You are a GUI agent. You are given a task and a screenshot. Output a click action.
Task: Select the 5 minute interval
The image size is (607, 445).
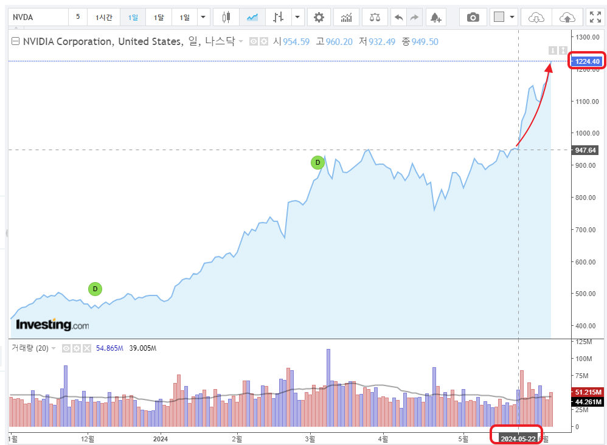tap(78, 17)
